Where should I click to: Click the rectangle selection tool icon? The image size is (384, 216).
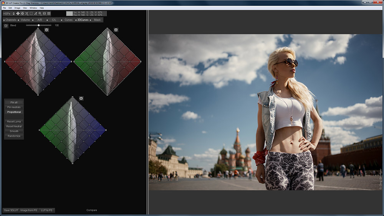[x=31, y=13]
